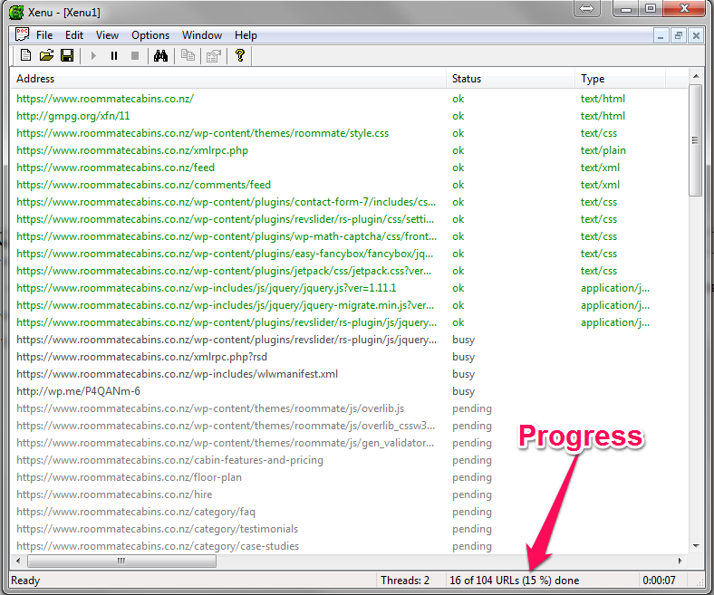Viewport: 714px width, 595px height.
Task: Open a file with the folder icon
Action: click(x=46, y=55)
